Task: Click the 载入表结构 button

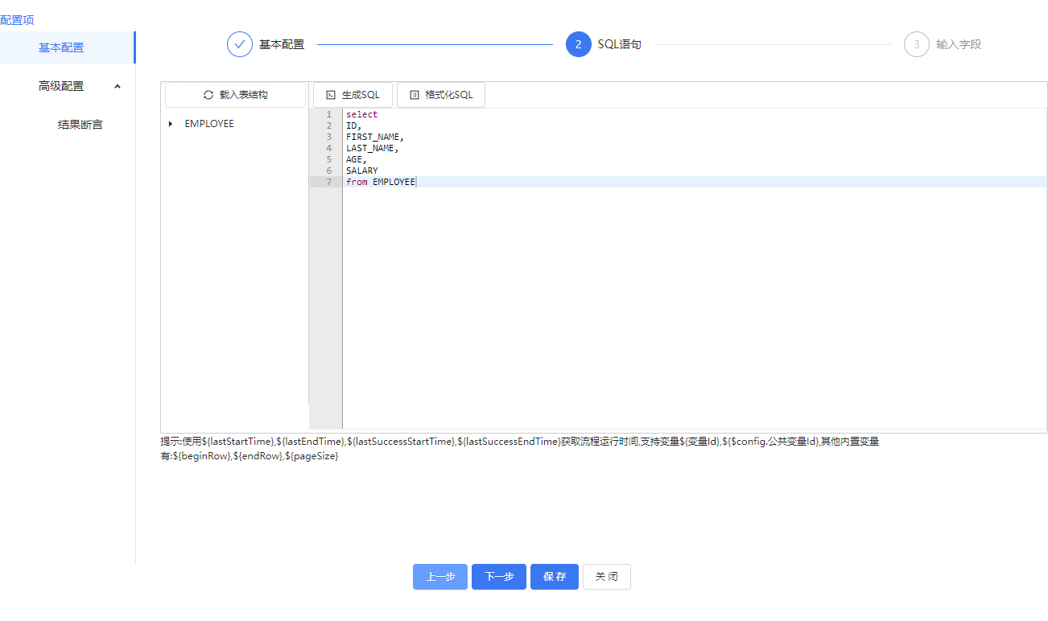Action: (x=235, y=95)
